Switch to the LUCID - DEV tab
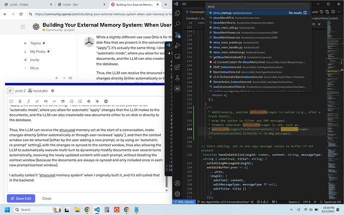 [x=81, y=4]
